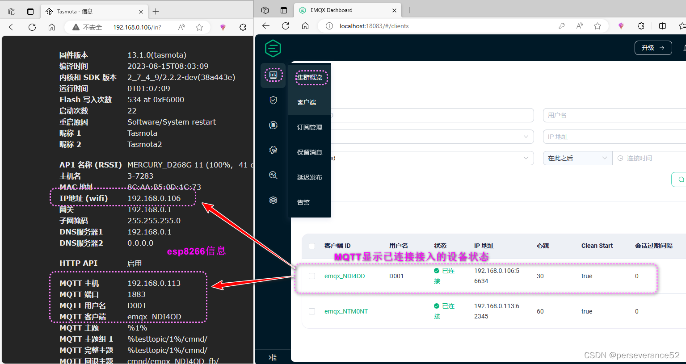Open the gear management sidebar icon

pyautogui.click(x=274, y=150)
